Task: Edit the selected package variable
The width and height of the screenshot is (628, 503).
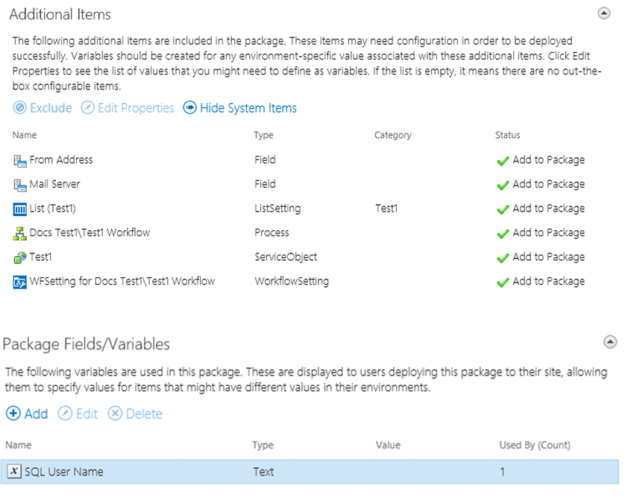Action: point(78,414)
